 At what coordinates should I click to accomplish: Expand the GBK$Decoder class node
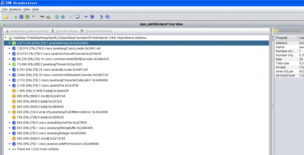coord(10,59)
